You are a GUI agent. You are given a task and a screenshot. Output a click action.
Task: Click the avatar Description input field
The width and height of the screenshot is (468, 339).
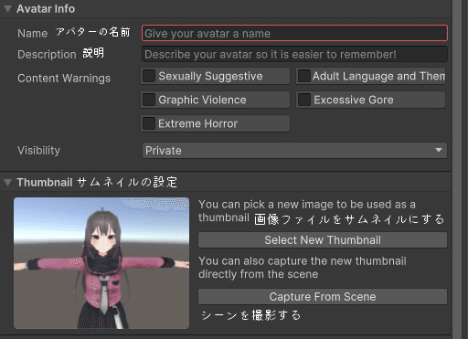[294, 55]
